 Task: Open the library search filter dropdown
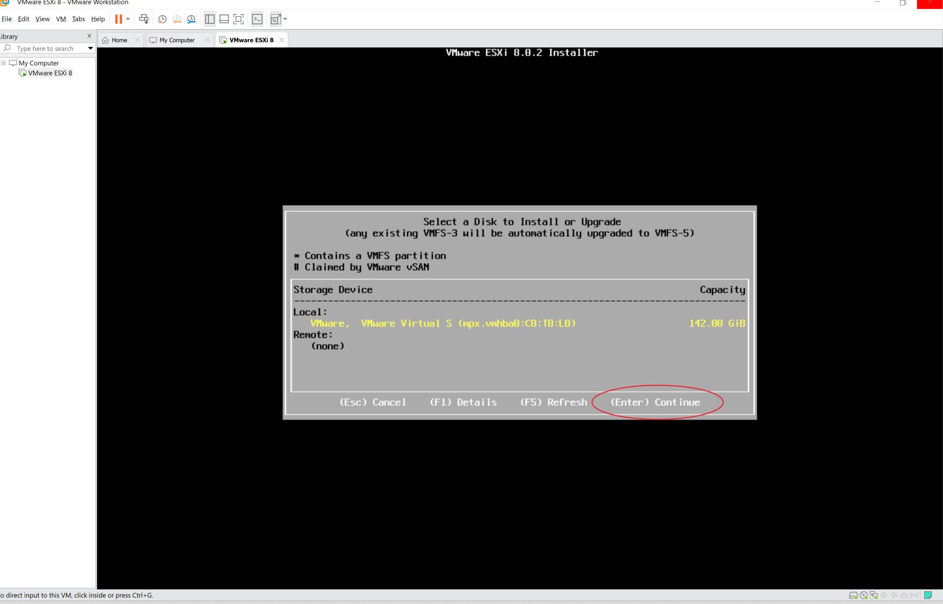point(90,49)
